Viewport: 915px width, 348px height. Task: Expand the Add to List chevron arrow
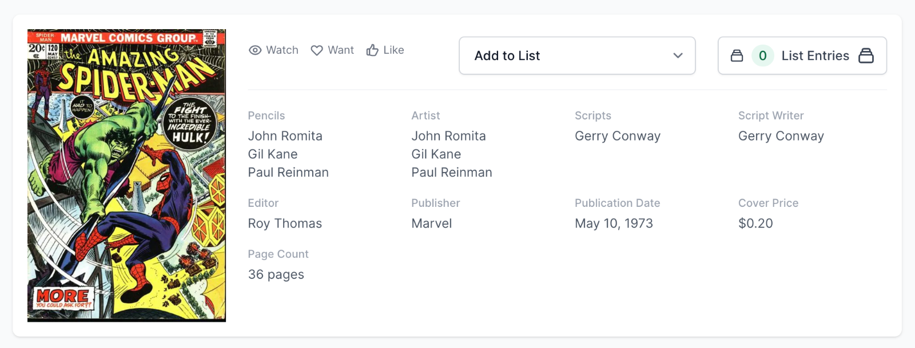click(x=678, y=55)
